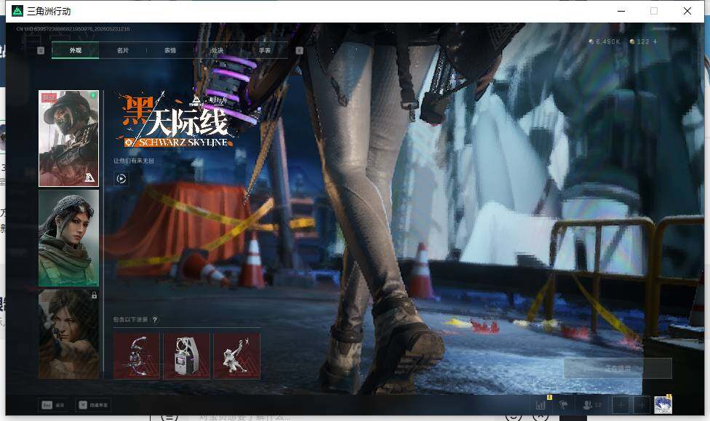This screenshot has width=710, height=421.
Task: Open the 6,490K currency display
Action: pos(604,41)
